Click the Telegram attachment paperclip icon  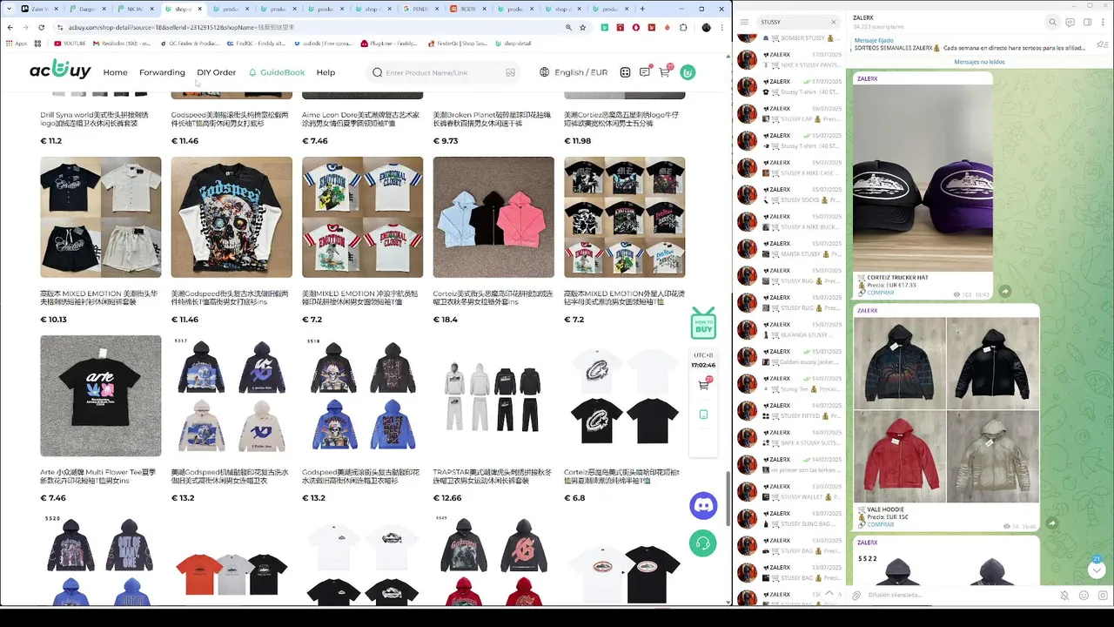tap(856, 596)
